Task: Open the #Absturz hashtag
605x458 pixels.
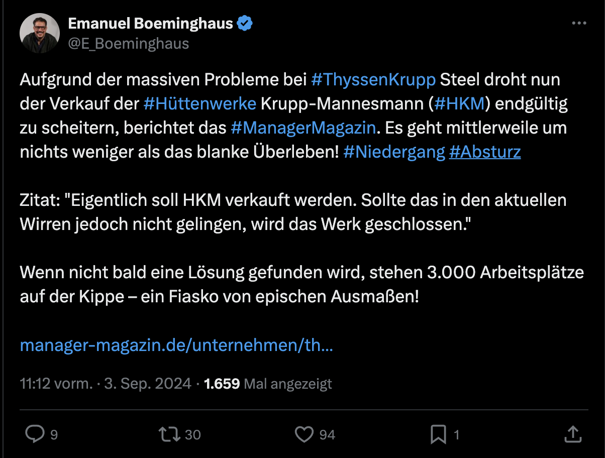Action: click(485, 152)
